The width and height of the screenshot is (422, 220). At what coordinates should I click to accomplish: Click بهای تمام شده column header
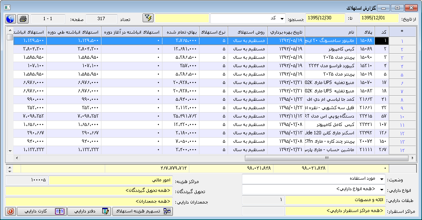[x=180, y=32]
